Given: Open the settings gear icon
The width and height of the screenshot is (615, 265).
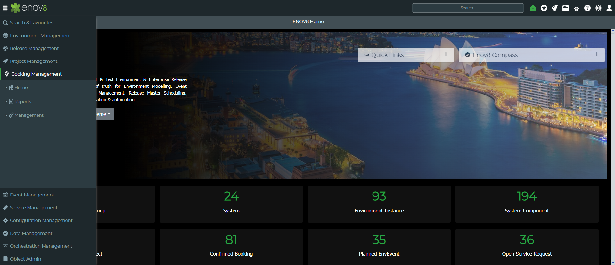Looking at the screenshot, I should click(598, 8).
